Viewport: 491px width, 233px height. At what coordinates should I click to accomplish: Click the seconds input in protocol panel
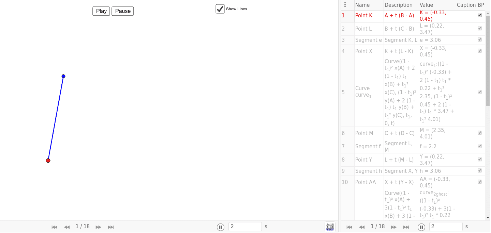[x=446, y=227]
